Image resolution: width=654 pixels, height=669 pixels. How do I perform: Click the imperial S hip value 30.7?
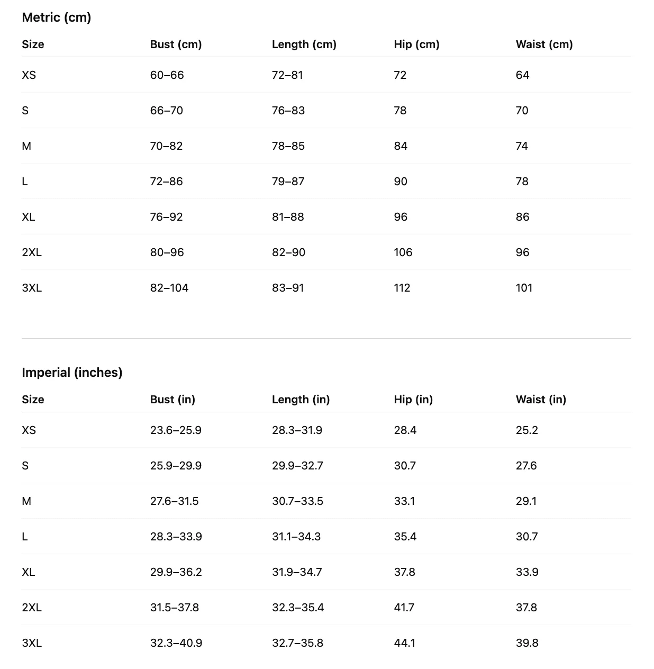tap(405, 466)
